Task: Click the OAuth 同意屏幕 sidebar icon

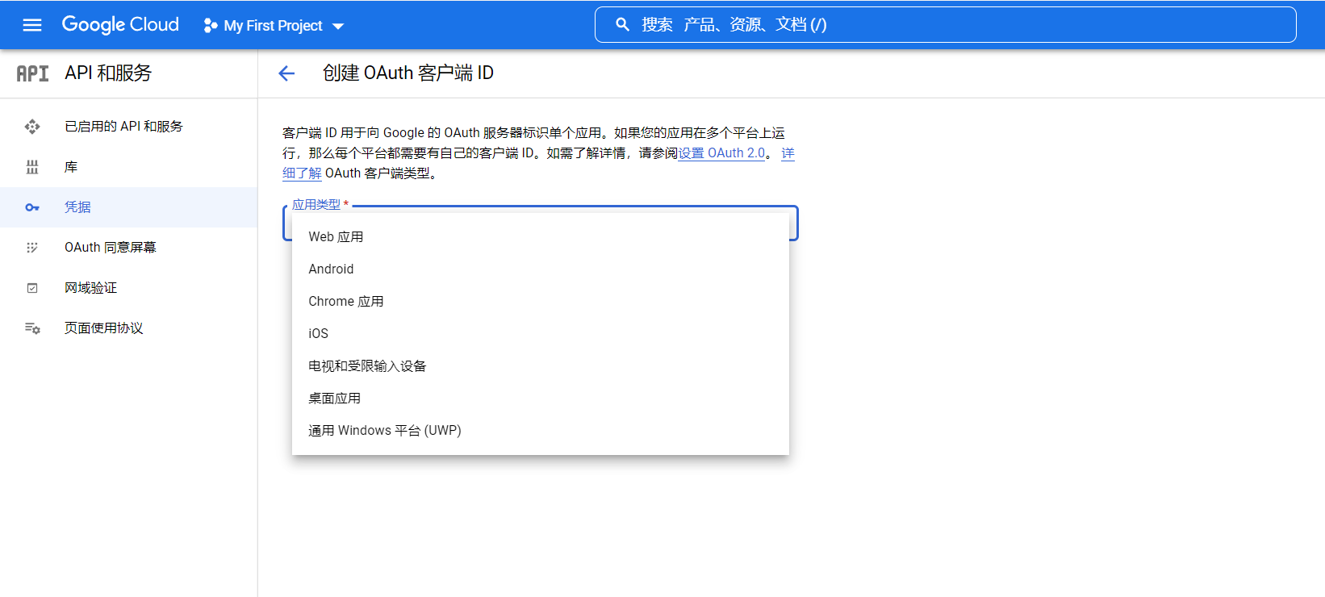Action: click(x=32, y=248)
